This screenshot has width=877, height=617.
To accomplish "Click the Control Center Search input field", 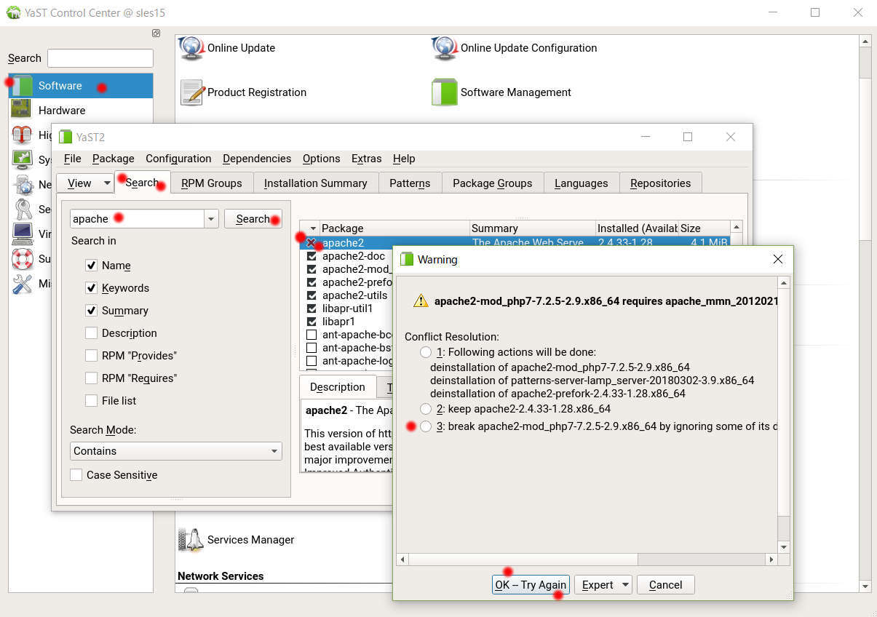I will click(100, 58).
